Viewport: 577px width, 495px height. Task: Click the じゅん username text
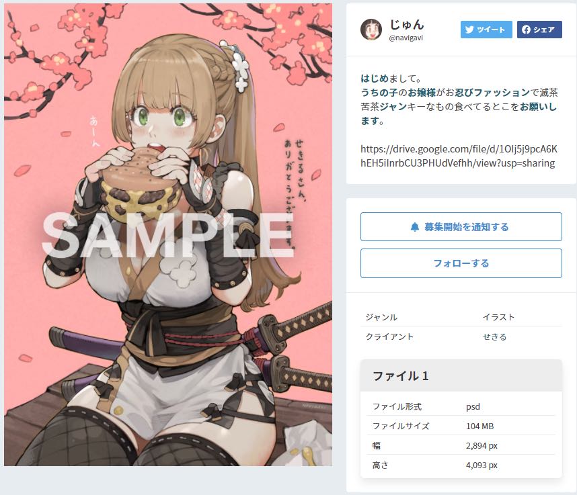[x=407, y=25]
